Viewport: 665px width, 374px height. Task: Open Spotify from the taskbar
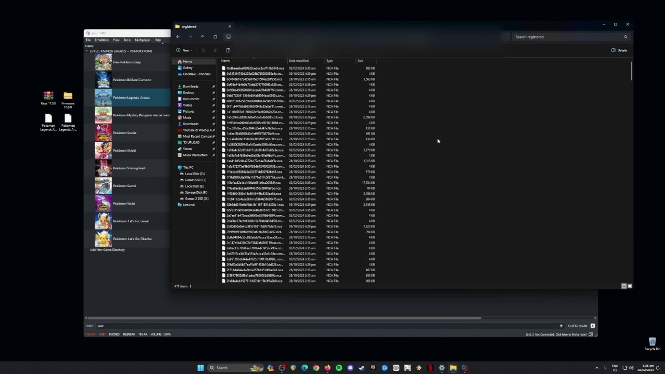pyautogui.click(x=339, y=368)
